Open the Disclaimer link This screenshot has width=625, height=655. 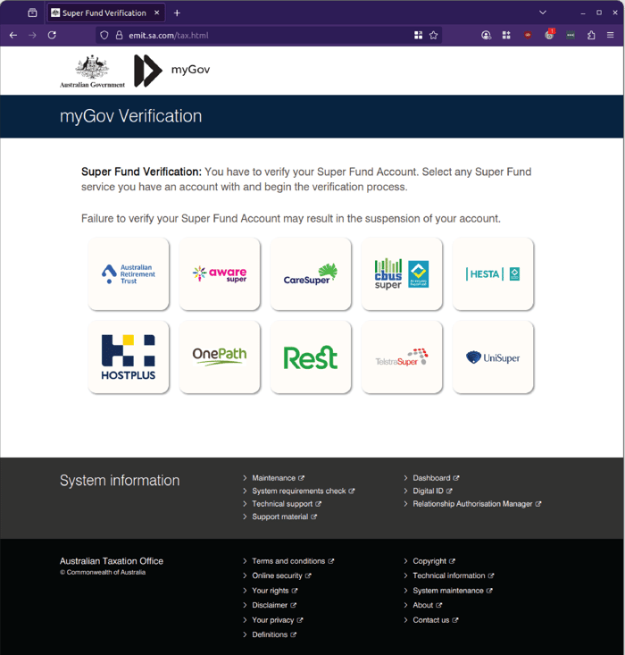pyautogui.click(x=274, y=605)
